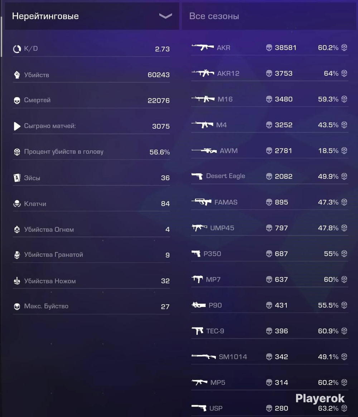The height and width of the screenshot is (417, 358).
Task: Select the TEC-9 weapon label
Action: [x=215, y=331]
